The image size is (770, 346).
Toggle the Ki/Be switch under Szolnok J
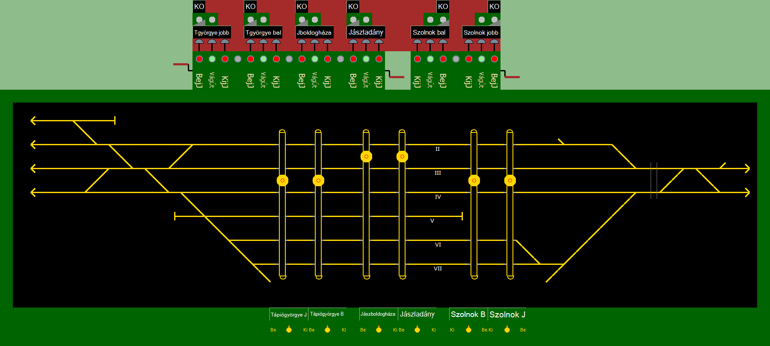point(507,329)
